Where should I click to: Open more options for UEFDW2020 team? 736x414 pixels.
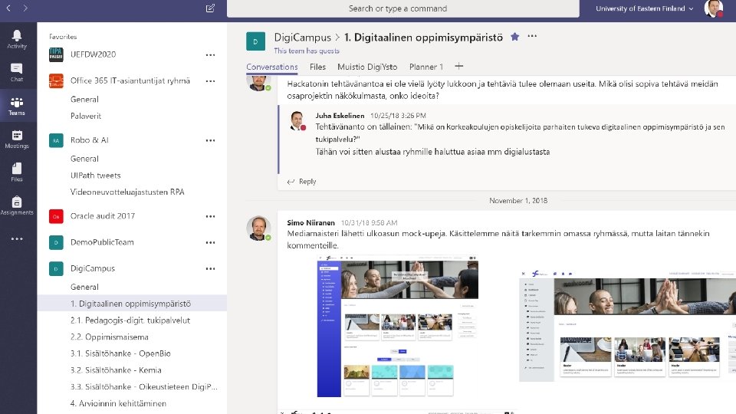pos(210,55)
